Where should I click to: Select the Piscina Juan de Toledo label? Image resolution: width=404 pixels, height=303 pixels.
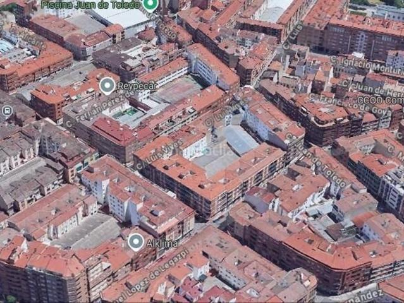pos(90,4)
